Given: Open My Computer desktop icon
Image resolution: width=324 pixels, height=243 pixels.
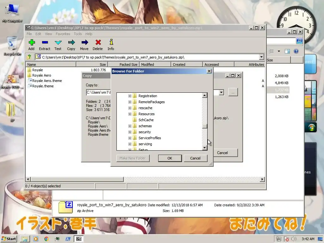Looking at the screenshot, I should (12, 13).
